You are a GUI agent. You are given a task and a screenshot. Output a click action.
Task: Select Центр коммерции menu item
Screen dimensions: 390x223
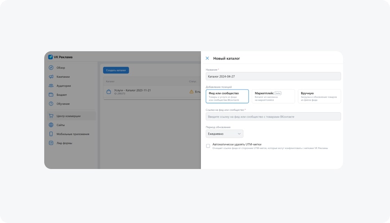point(71,116)
